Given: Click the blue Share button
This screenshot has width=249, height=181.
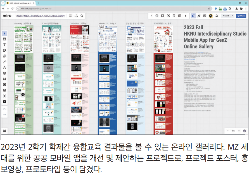Looking at the screenshot, I should (241, 16).
